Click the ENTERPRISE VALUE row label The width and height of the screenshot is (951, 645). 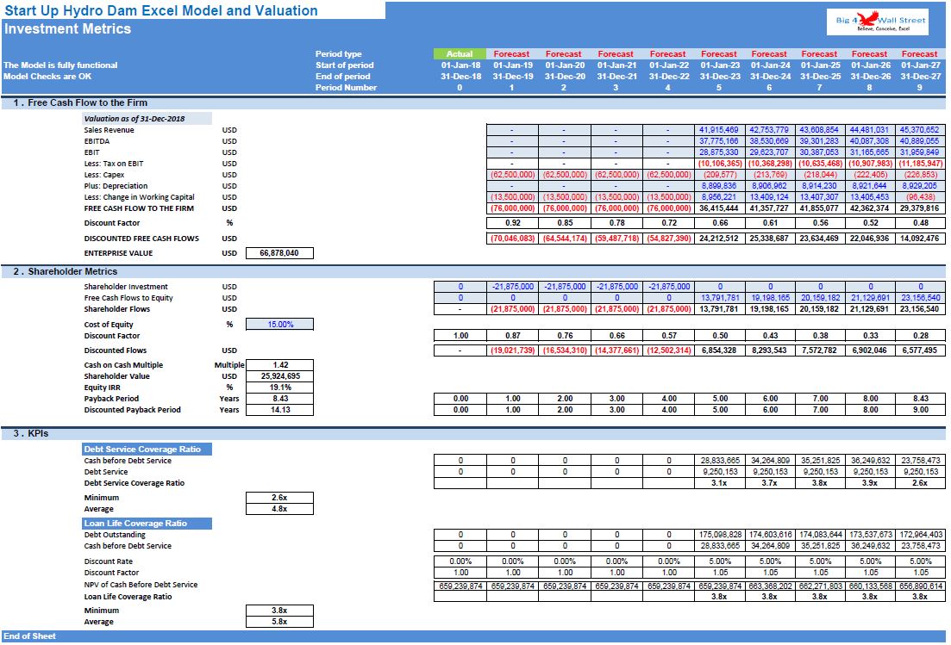[118, 253]
